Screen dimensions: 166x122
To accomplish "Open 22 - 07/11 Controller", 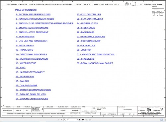I will point(89,14).
